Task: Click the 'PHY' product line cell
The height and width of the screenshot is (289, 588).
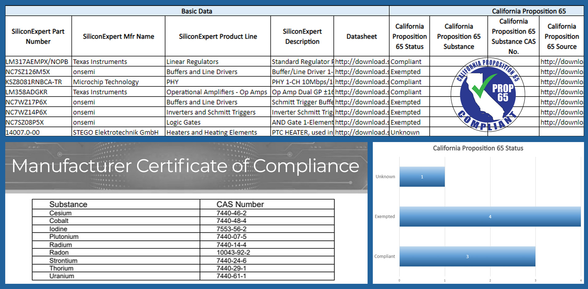Action: (x=218, y=82)
